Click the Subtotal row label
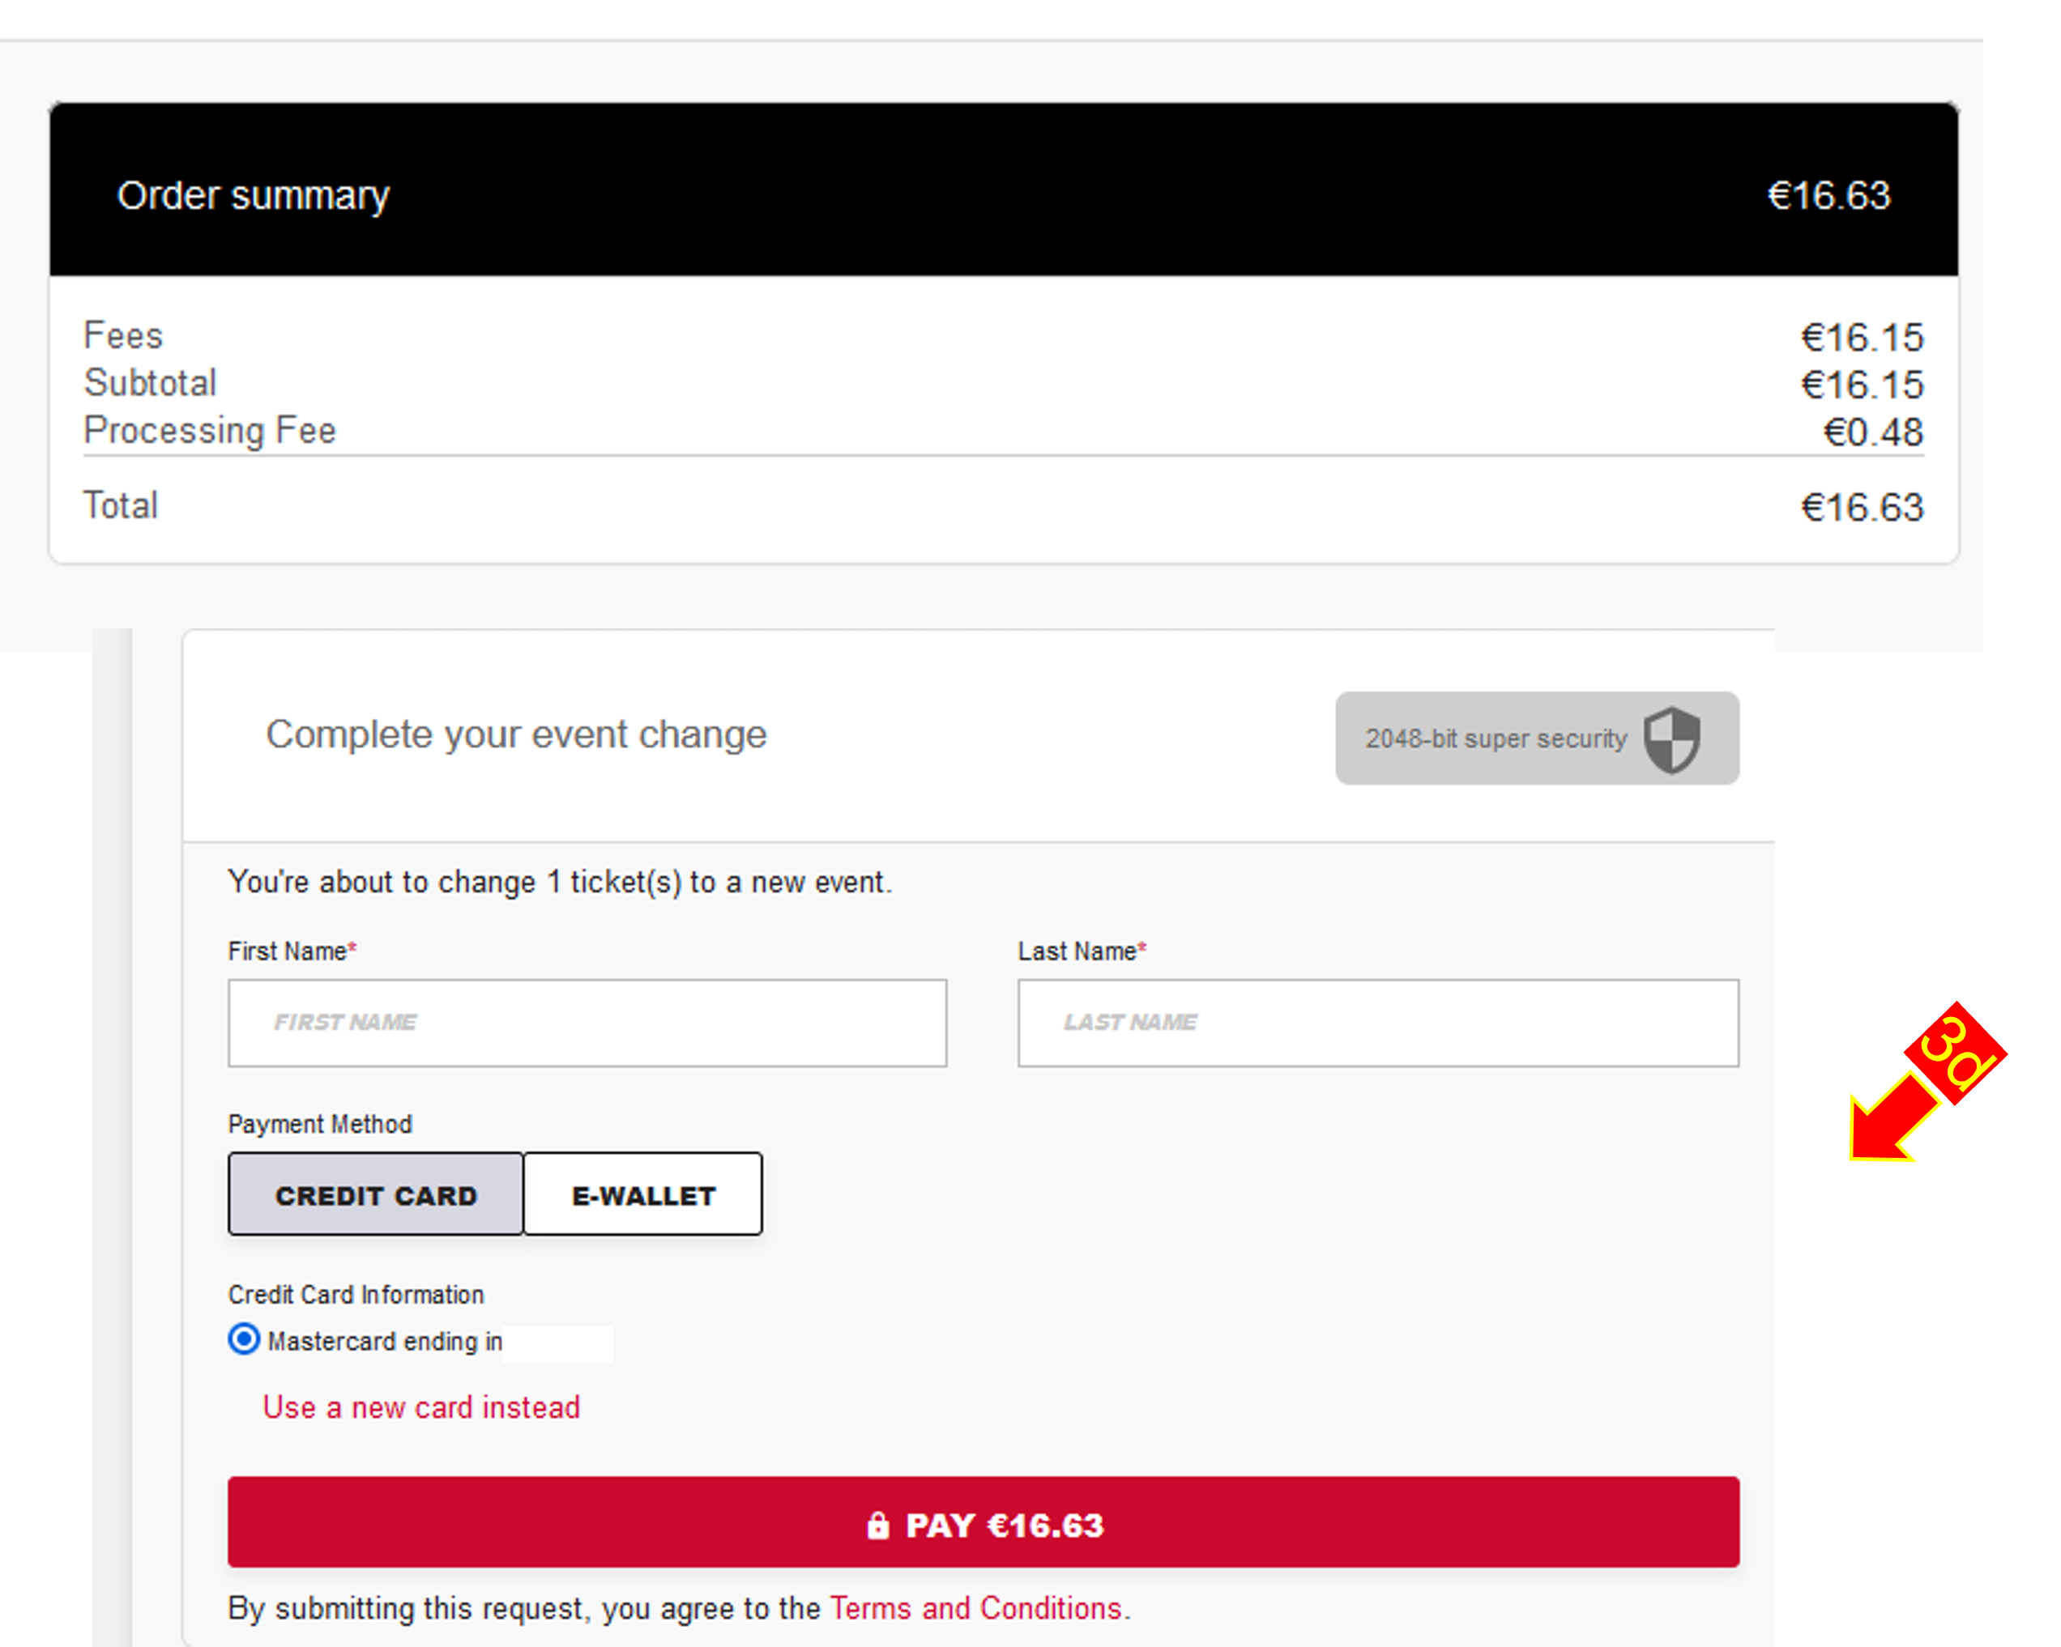The image size is (2061, 1647). (150, 383)
